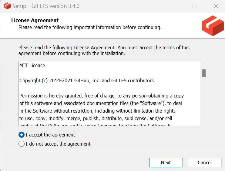This screenshot has height=171, width=225.
Task: Click the "Setup - Git LFS version 3.4.0" title
Action: point(46,6)
